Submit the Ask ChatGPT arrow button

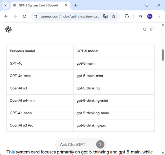click(100, 144)
